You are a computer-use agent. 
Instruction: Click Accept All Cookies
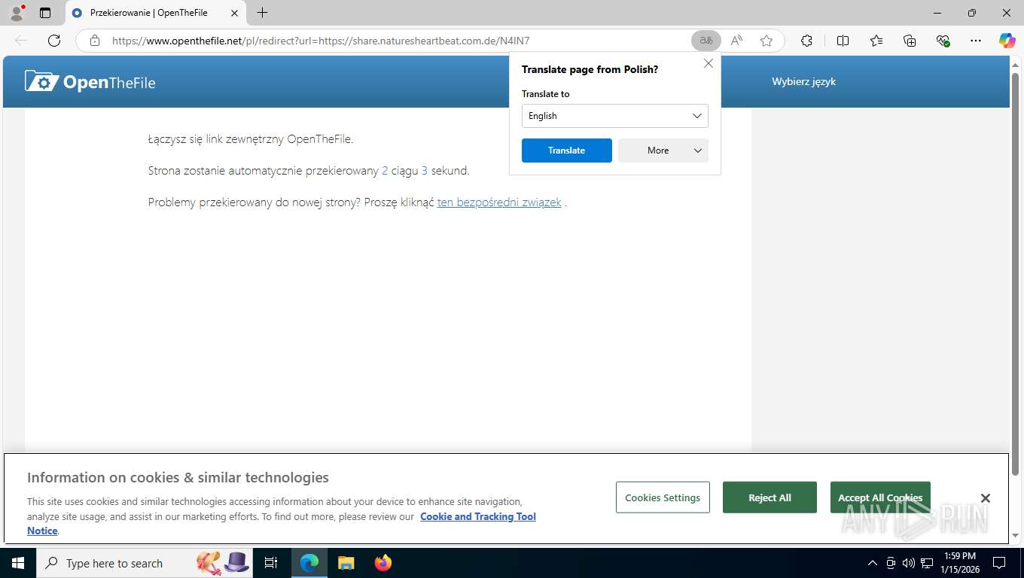coord(880,497)
